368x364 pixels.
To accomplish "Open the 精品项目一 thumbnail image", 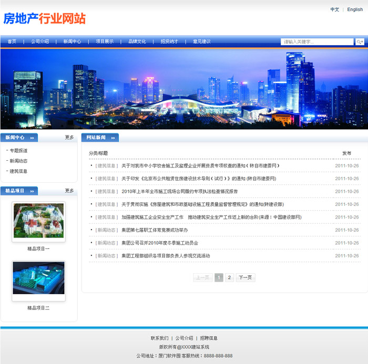I will (x=38, y=222).
